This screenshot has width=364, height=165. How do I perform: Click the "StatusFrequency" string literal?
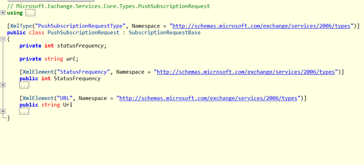pos(84,72)
